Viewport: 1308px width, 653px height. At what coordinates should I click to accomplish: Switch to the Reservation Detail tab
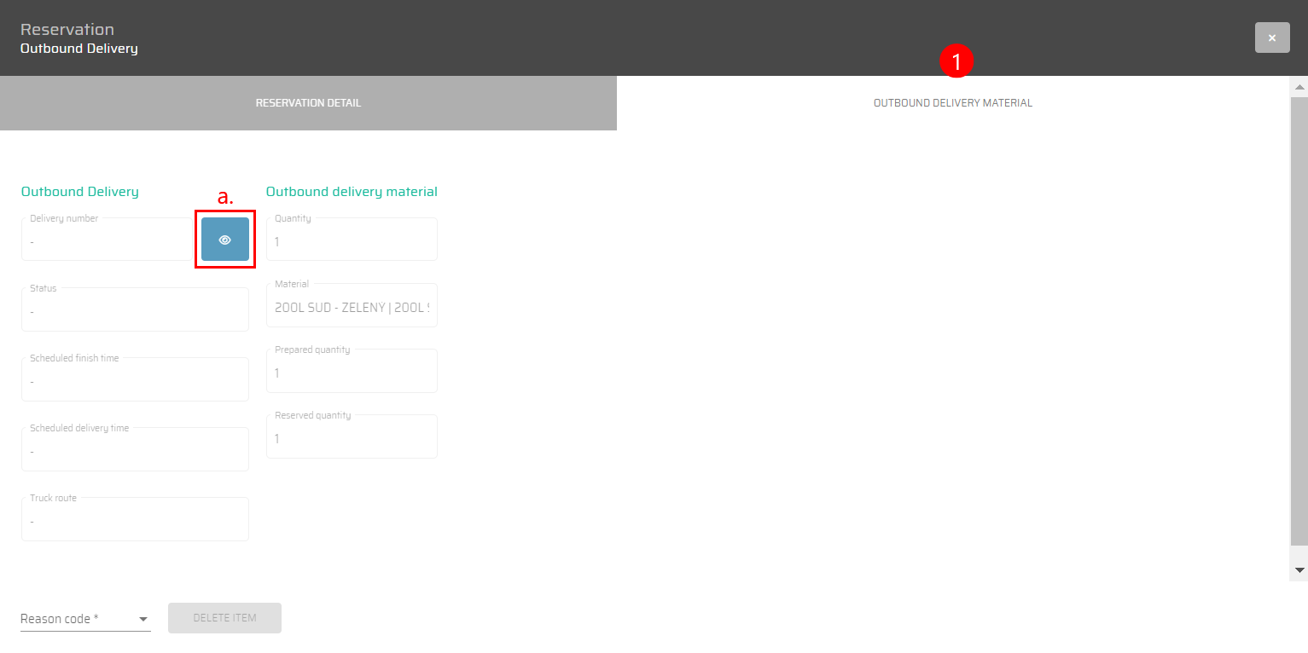(x=308, y=103)
